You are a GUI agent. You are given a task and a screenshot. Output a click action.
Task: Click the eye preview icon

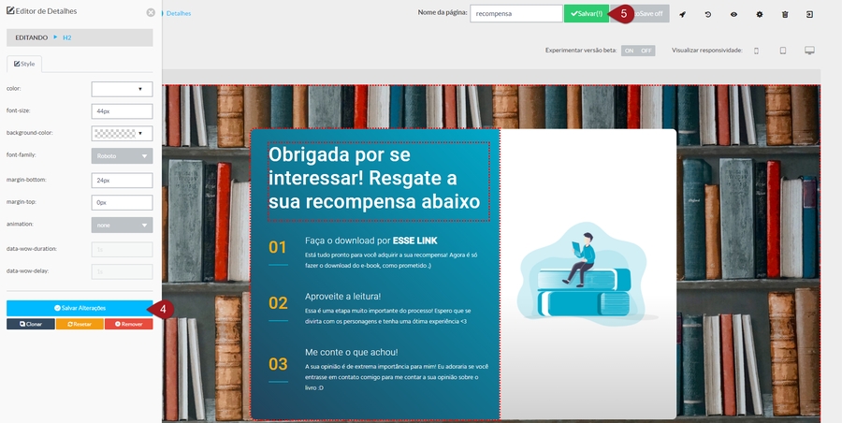click(733, 15)
